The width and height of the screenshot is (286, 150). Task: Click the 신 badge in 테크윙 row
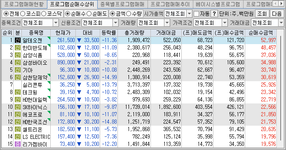17,92
